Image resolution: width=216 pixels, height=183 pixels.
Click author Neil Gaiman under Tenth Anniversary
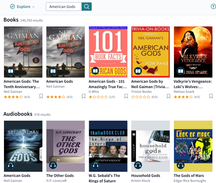[13, 92]
